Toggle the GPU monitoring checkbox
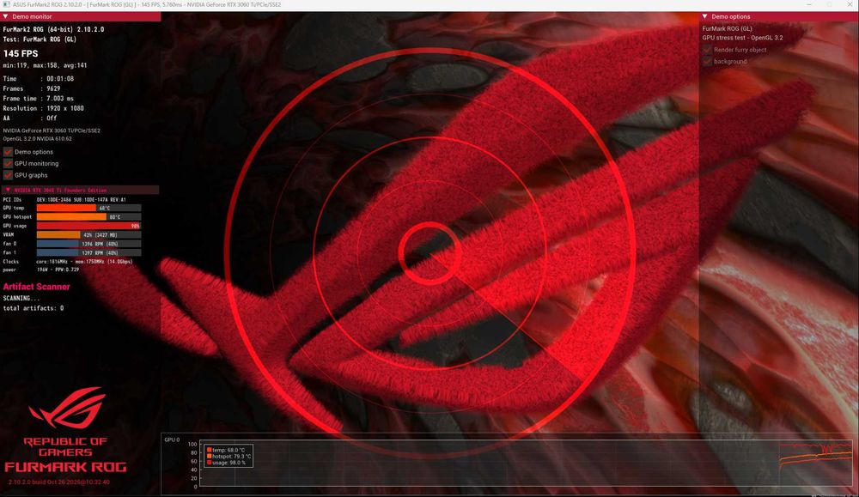This screenshot has height=497, width=859. click(x=8, y=163)
